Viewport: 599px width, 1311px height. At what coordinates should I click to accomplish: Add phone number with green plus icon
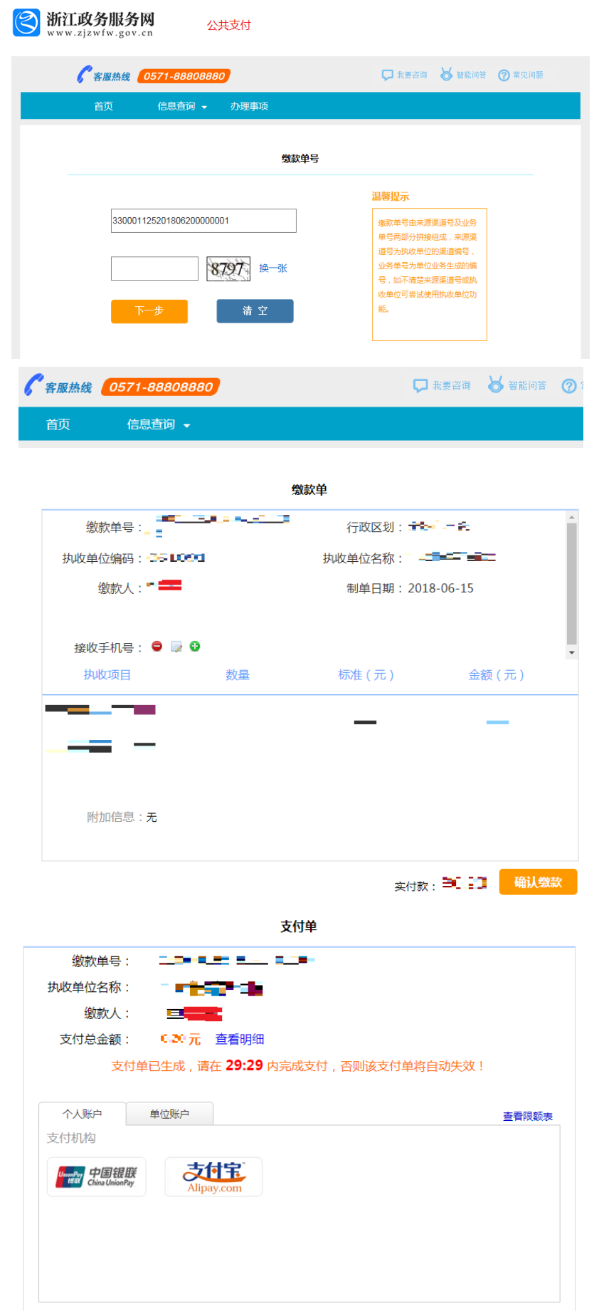[195, 646]
